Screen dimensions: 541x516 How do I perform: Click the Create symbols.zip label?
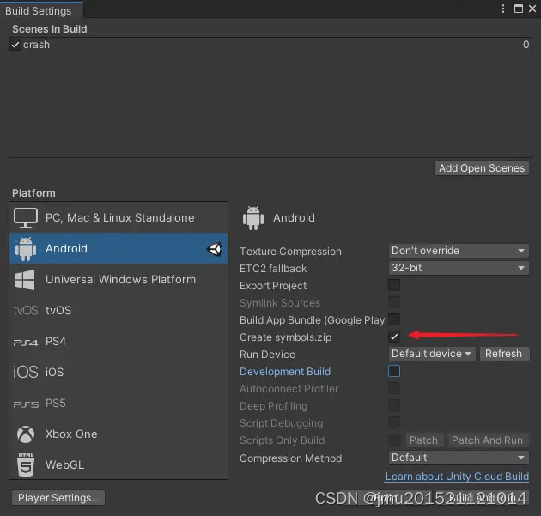point(286,337)
